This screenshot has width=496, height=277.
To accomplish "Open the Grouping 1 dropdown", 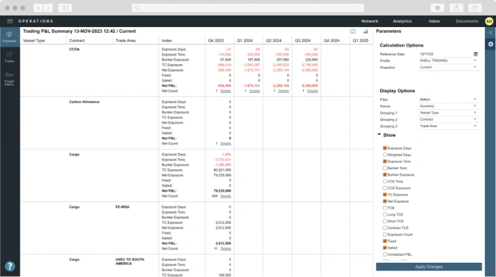I will click(448, 112).
